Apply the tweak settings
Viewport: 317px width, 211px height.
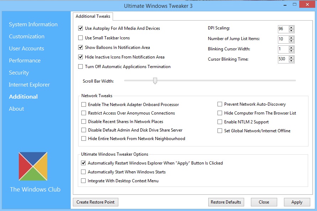click(x=297, y=202)
